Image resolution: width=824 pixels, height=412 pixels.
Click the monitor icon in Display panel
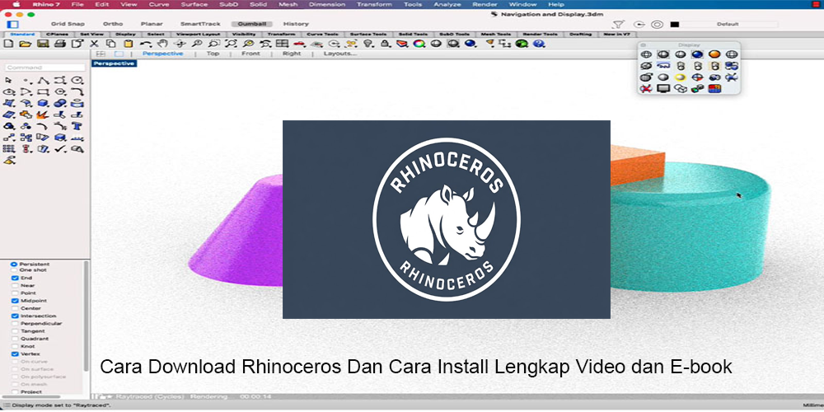coord(663,88)
